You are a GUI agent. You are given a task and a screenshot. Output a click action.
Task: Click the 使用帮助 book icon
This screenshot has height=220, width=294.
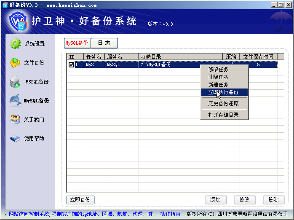(15, 139)
